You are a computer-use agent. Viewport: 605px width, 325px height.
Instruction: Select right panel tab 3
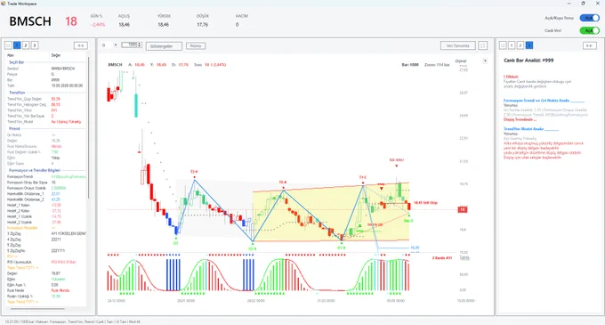pos(529,45)
